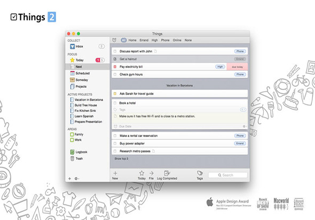315x220 pixels.
Task: Check off Make a rental car reservation
Action: pyautogui.click(x=115, y=136)
